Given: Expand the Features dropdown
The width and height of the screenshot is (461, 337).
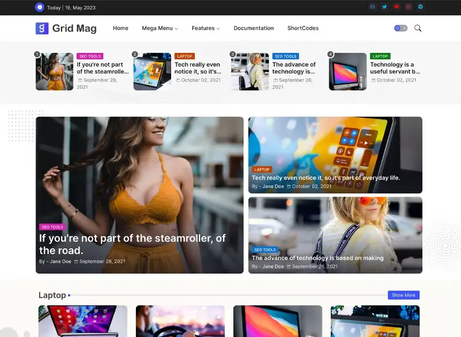Looking at the screenshot, I should tap(205, 28).
